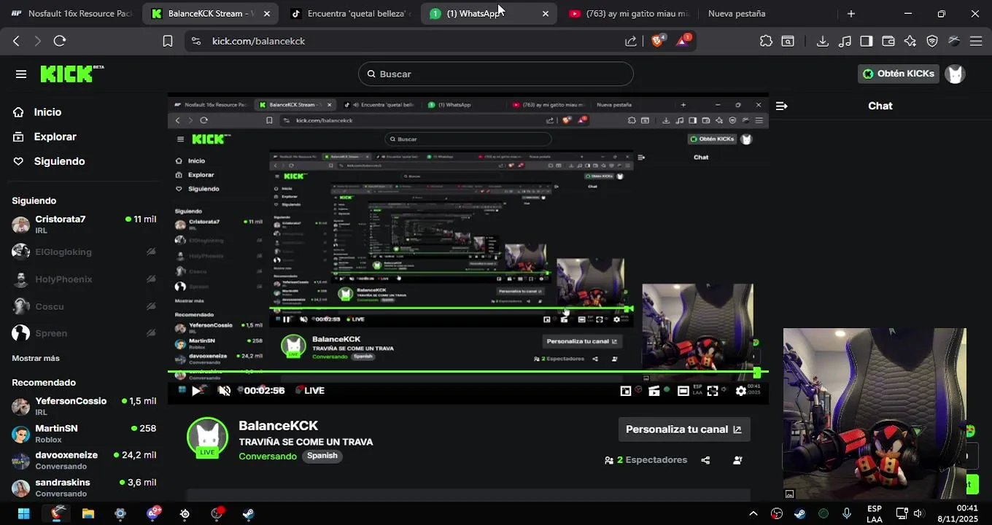Open sandraskins recommended channel
992x525 pixels.
(84, 487)
